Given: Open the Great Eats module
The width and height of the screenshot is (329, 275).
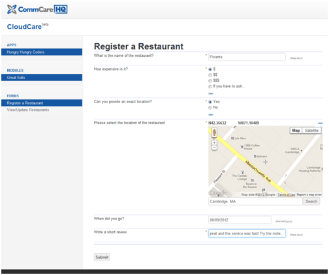Looking at the screenshot, I should pyautogui.click(x=42, y=78).
